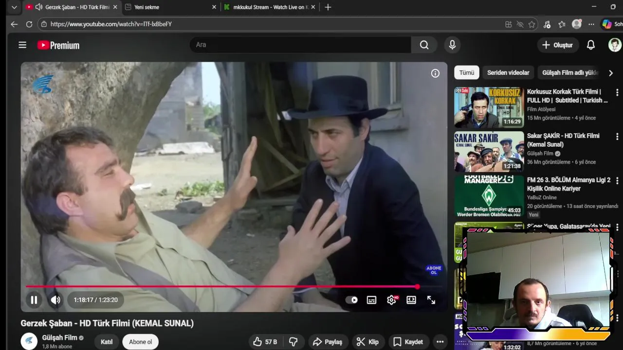Image resolution: width=623 pixels, height=350 pixels.
Task: Go back in browser history
Action: click(x=14, y=24)
